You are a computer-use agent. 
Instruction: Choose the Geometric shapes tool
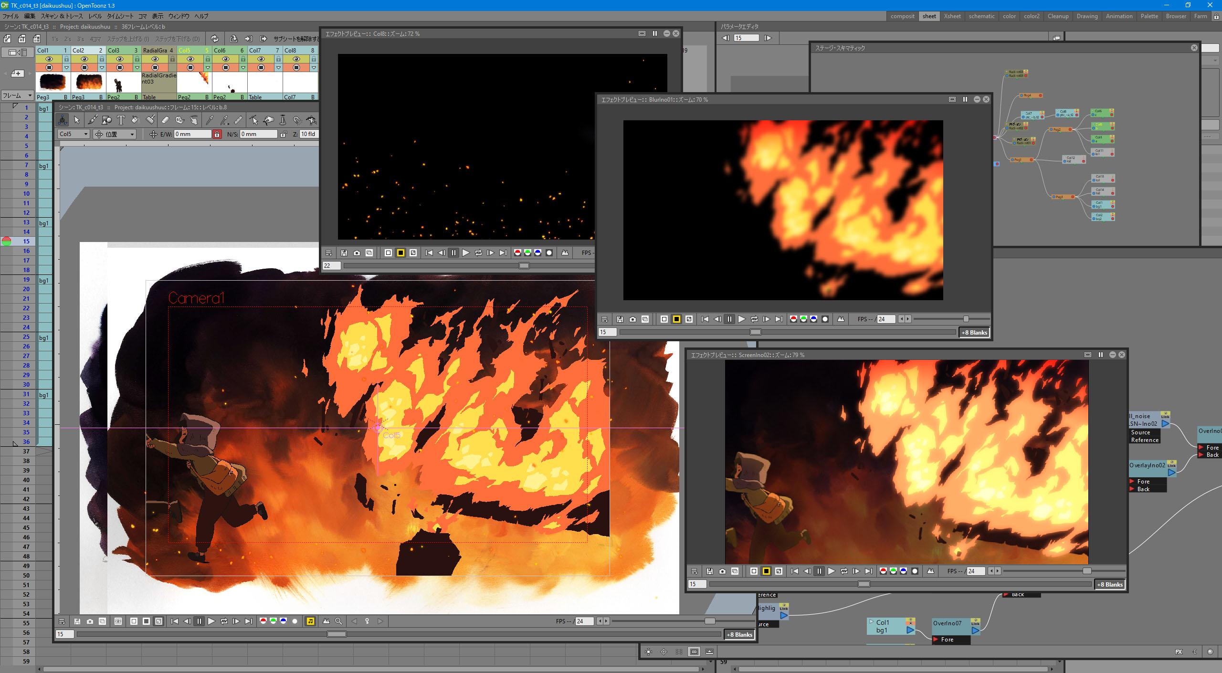point(107,120)
